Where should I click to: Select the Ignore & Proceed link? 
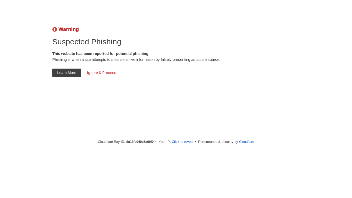coord(102,73)
